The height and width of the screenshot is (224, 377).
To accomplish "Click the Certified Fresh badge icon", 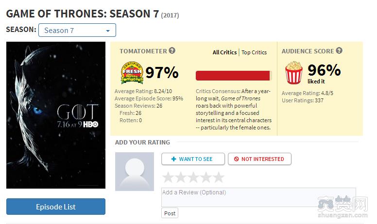I will click(131, 73).
